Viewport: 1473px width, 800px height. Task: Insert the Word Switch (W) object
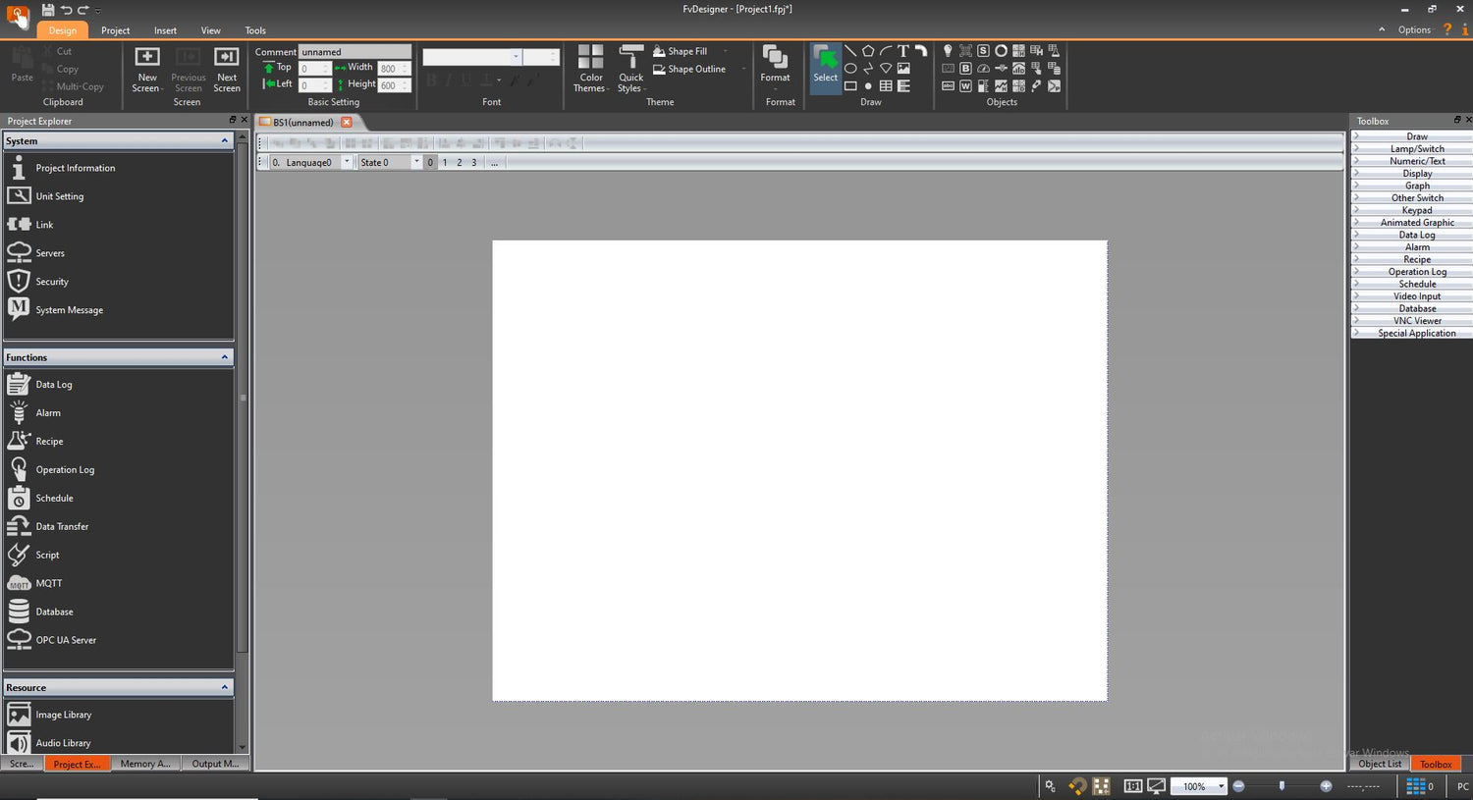tap(965, 86)
